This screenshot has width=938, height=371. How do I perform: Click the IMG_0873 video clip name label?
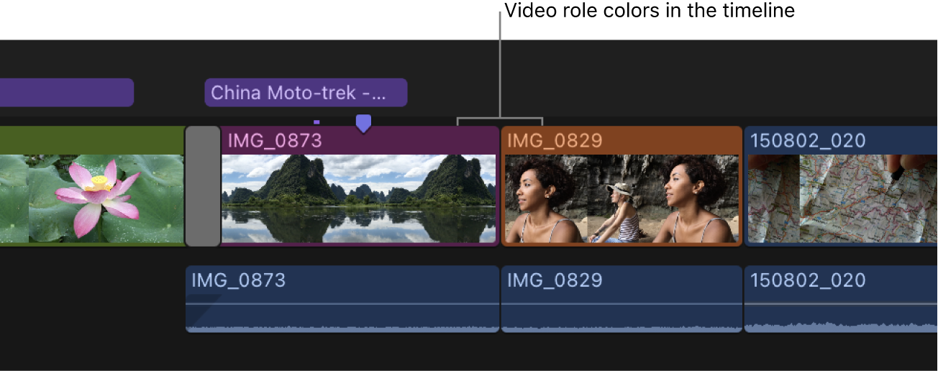[275, 140]
